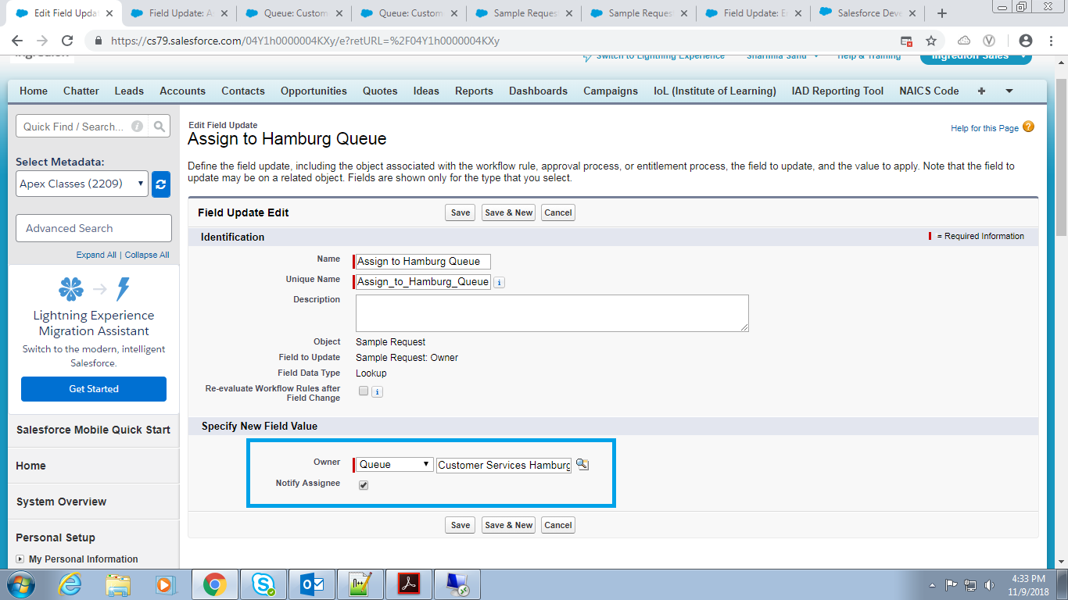Image resolution: width=1068 pixels, height=600 pixels.
Task: Click into the Description text area
Action: pyautogui.click(x=552, y=313)
